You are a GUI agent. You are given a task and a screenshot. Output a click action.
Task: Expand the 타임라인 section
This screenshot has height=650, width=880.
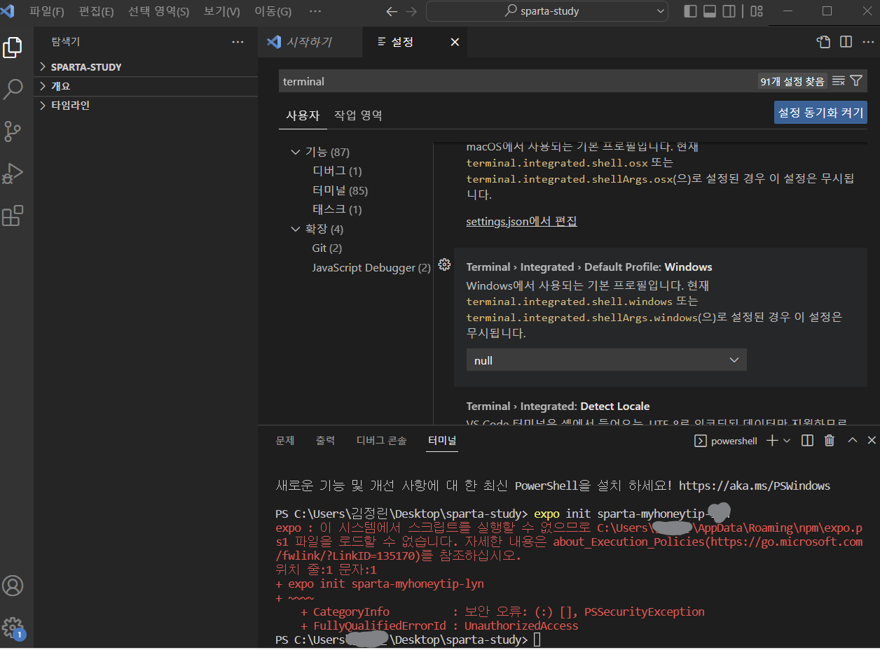[146, 106]
